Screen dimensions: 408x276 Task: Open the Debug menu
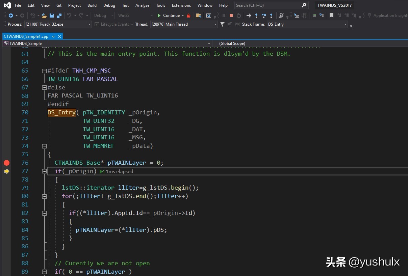[x=109, y=5]
